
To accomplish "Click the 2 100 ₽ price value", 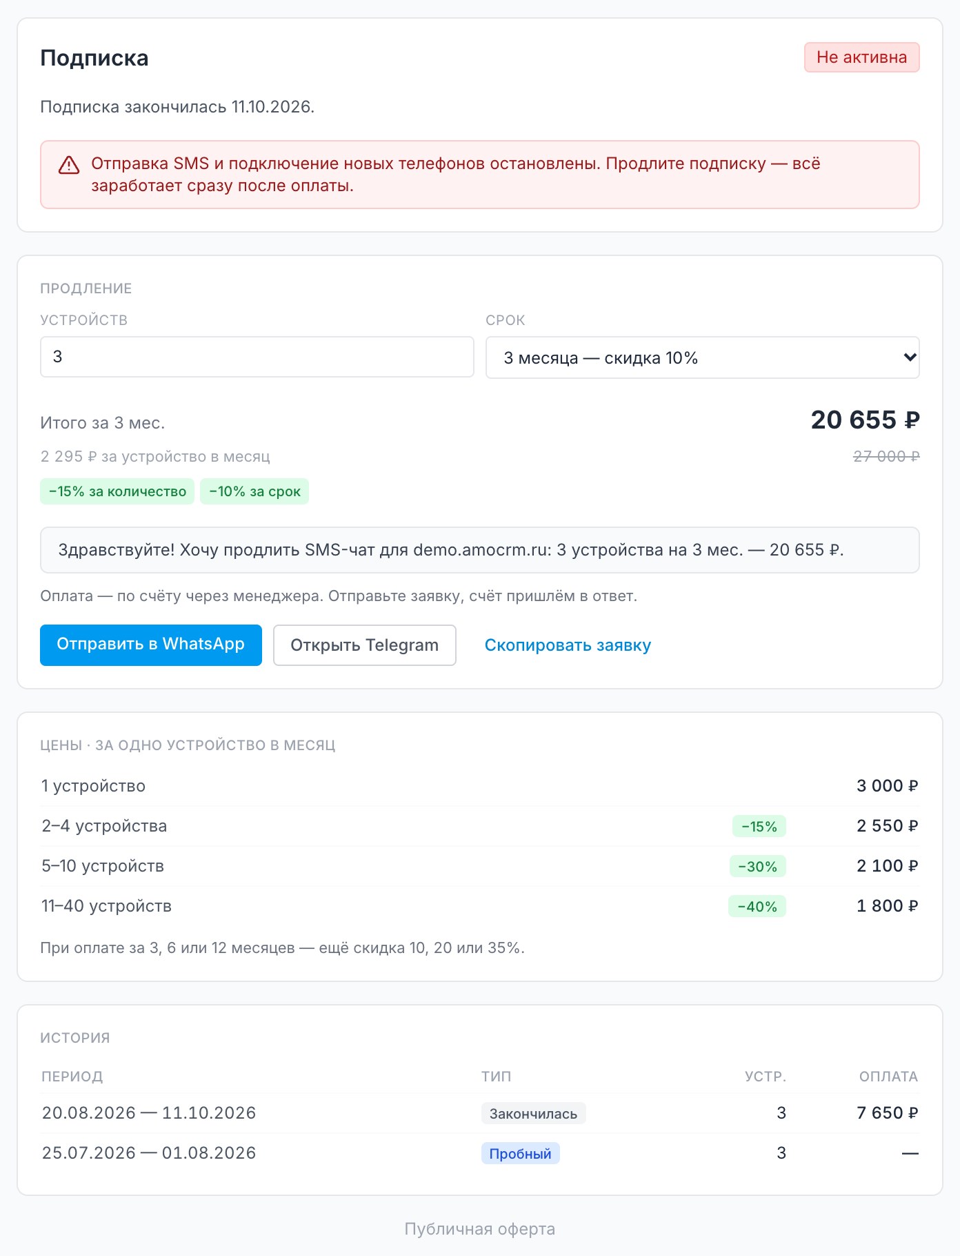I will point(888,866).
